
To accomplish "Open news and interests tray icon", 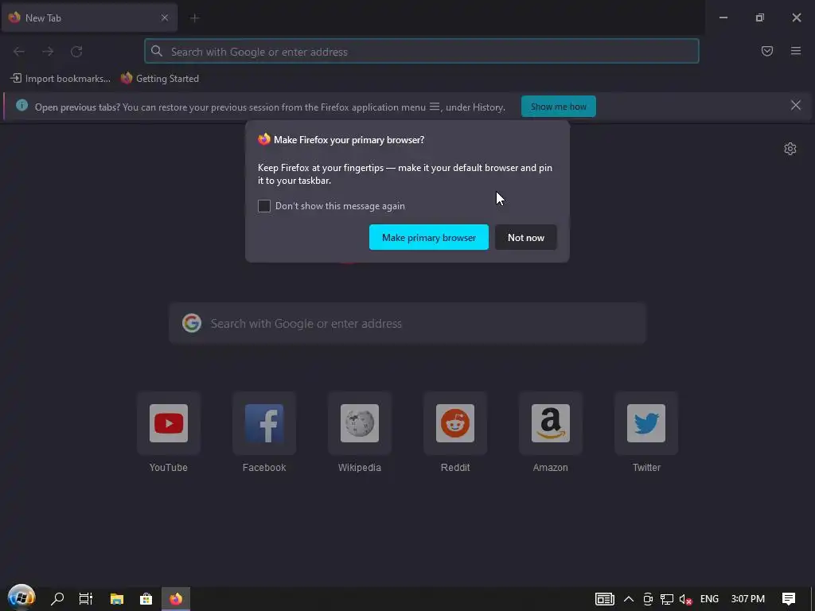I will pyautogui.click(x=605, y=599).
